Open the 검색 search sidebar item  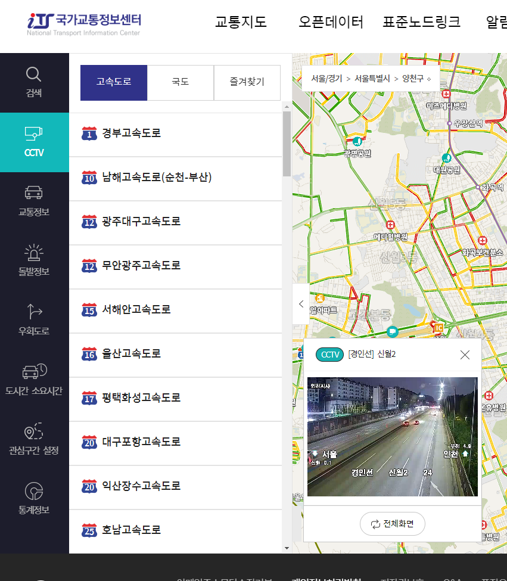(34, 83)
